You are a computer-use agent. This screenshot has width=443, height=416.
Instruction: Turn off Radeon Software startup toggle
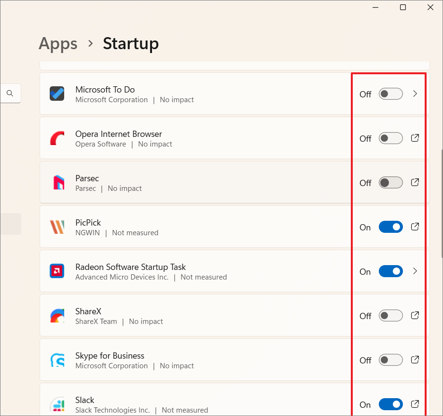coord(390,271)
